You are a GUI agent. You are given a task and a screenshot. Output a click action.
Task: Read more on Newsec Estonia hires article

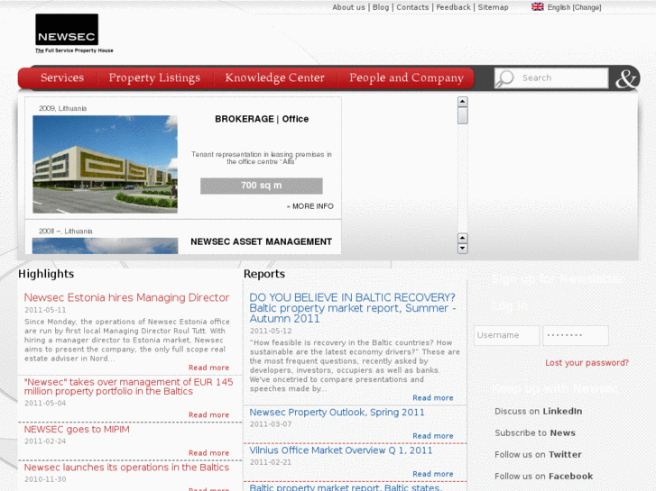coord(208,368)
